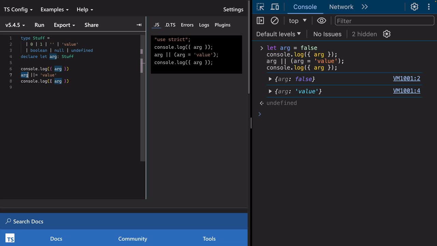Switch to the Network tab
Viewport: 437px width, 246px height.
(x=341, y=7)
